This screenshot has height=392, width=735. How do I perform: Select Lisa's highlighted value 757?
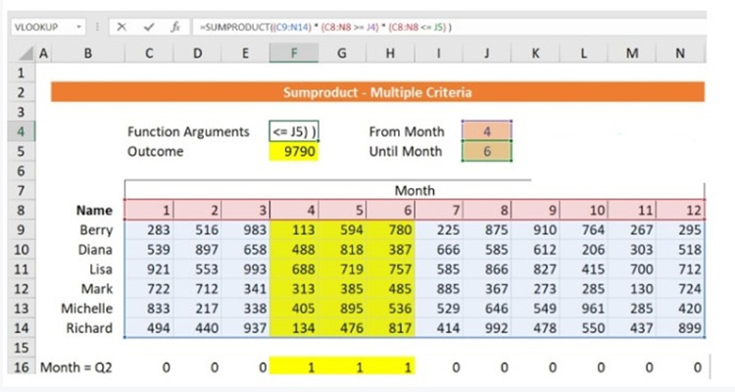(390, 269)
